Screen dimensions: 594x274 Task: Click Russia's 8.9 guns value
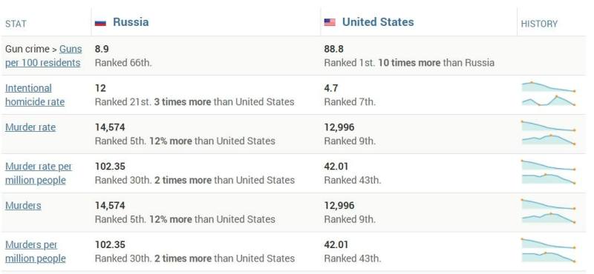[x=102, y=49]
